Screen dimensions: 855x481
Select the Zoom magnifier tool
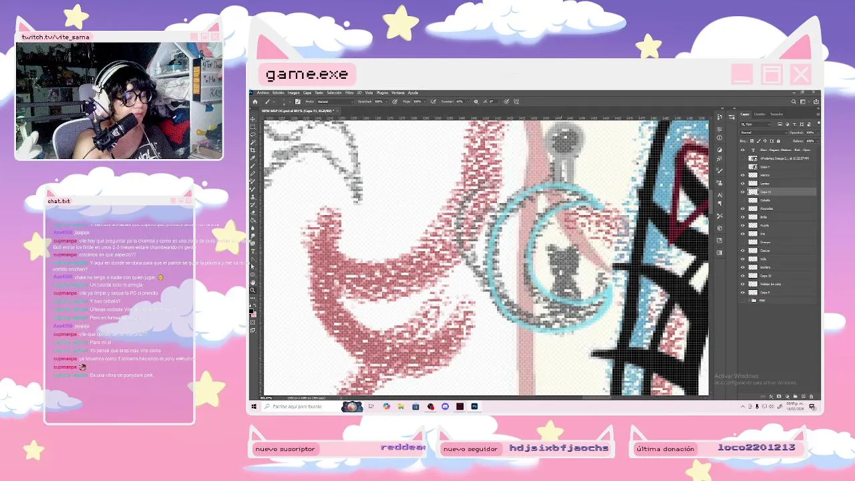(252, 291)
